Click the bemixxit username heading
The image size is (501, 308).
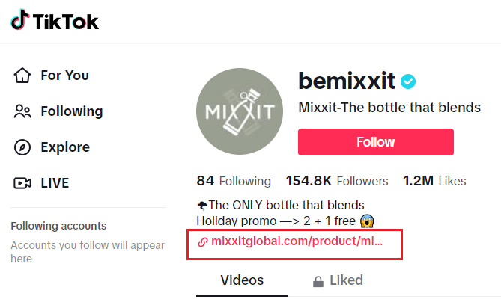[x=346, y=81]
